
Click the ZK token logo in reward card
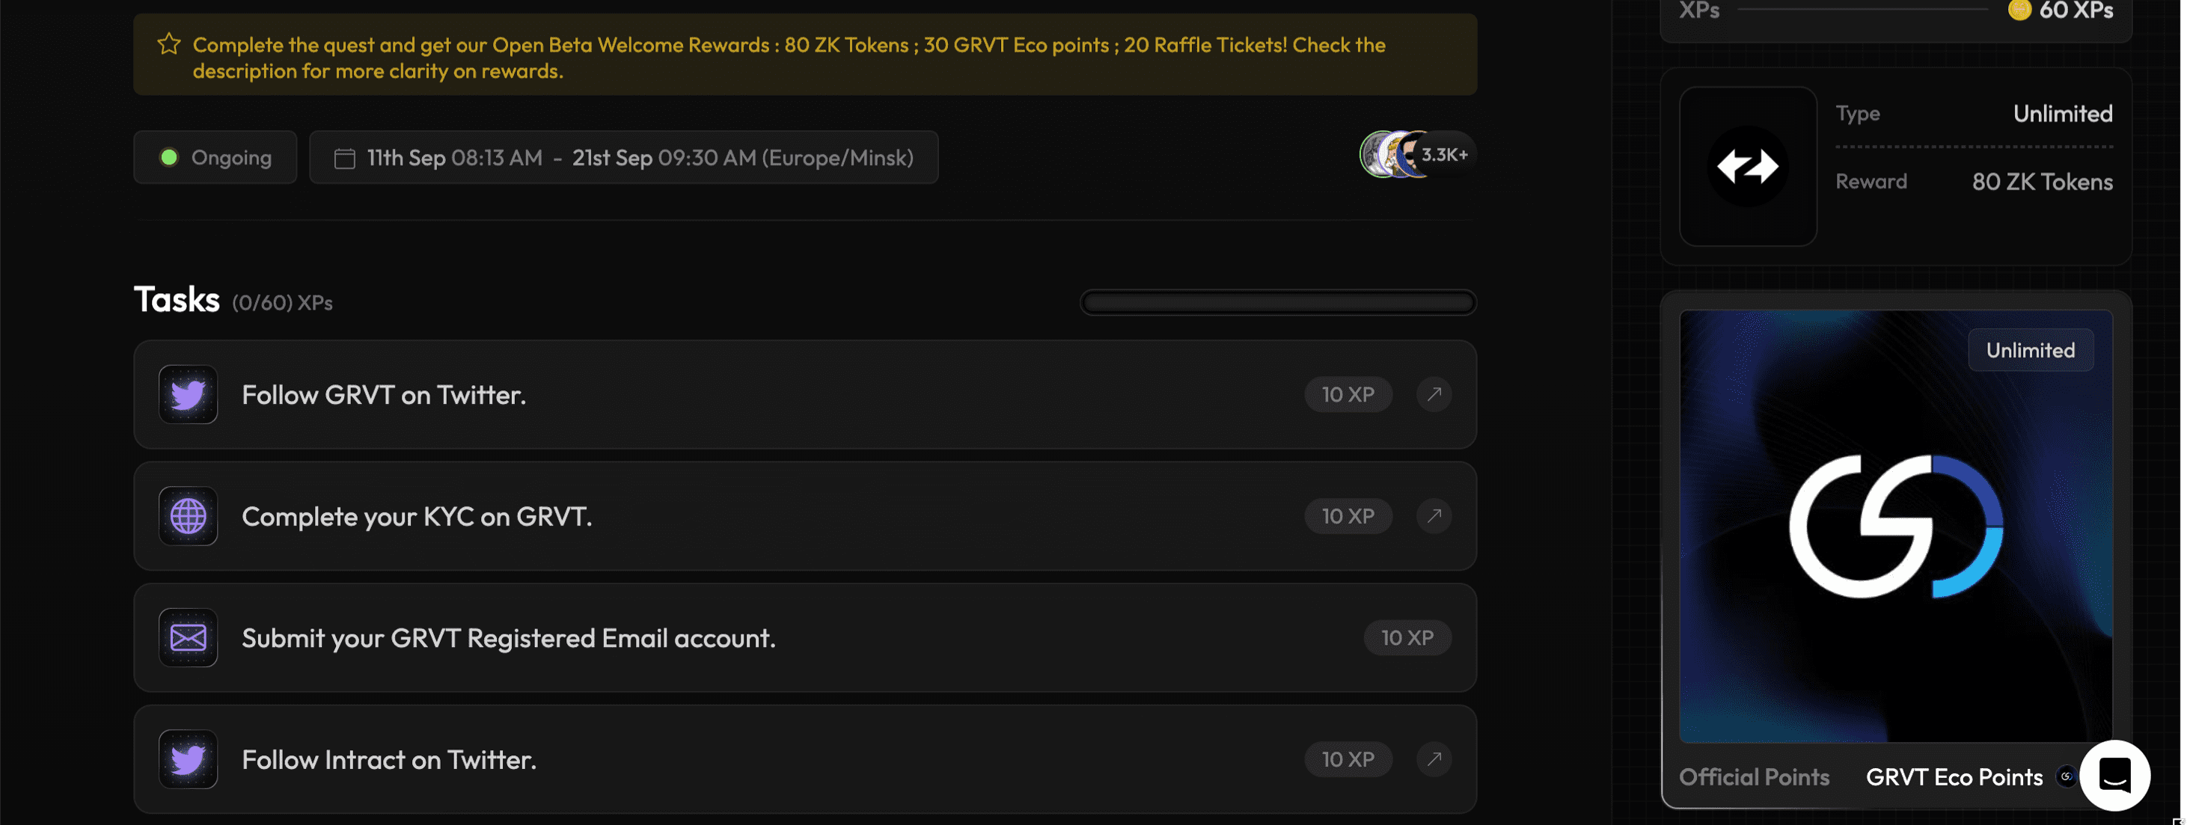pyautogui.click(x=1747, y=166)
